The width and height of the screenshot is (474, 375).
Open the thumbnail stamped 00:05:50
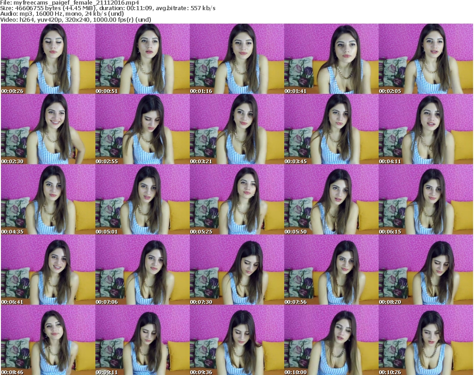click(331, 199)
